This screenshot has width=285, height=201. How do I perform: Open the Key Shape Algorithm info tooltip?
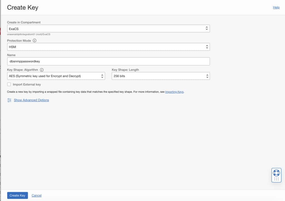pos(41,70)
